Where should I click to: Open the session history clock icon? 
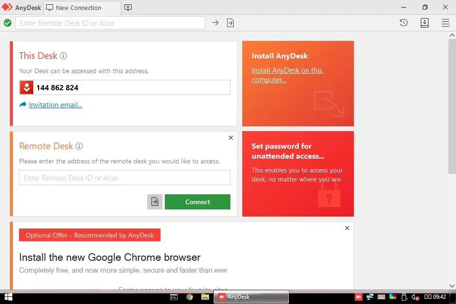click(404, 23)
